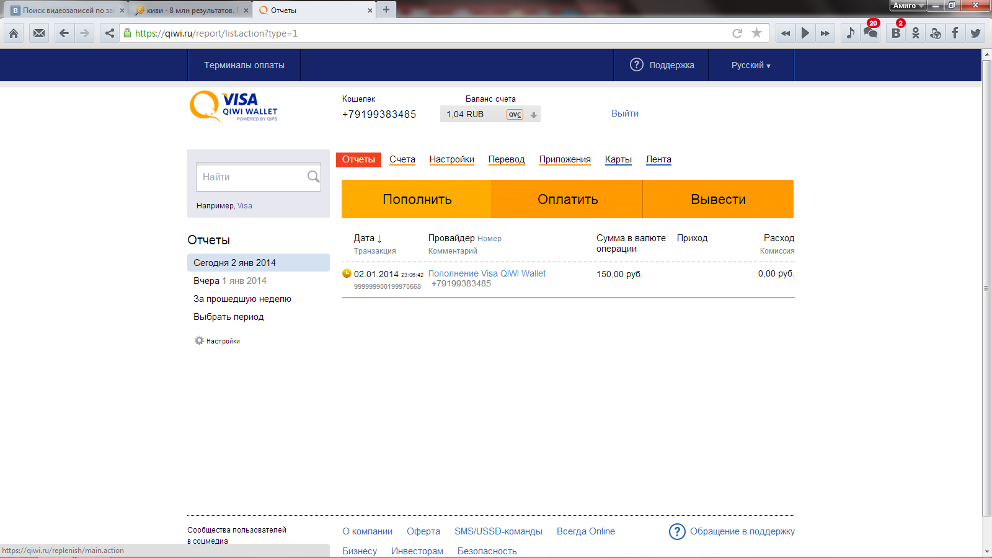Viewport: 992px width, 558px height.
Task: Click the question mark icon near Поддержка
Action: click(637, 64)
